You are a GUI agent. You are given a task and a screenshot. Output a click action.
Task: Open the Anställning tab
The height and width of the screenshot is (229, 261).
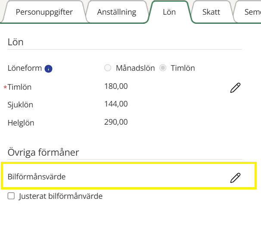tap(117, 12)
